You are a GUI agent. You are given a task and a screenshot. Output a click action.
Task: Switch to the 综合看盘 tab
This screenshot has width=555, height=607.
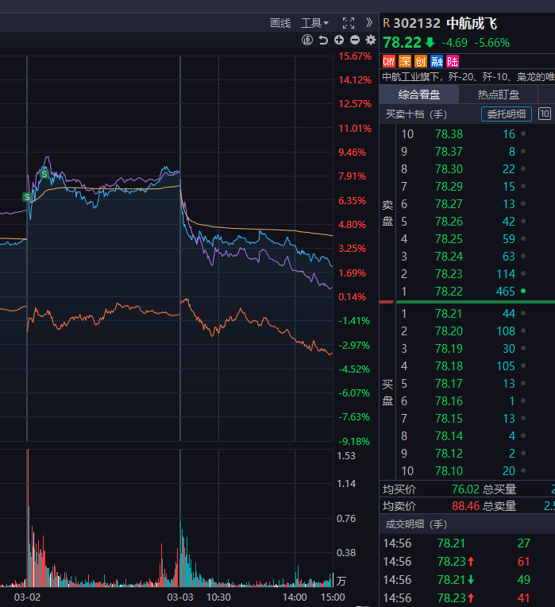(419, 95)
